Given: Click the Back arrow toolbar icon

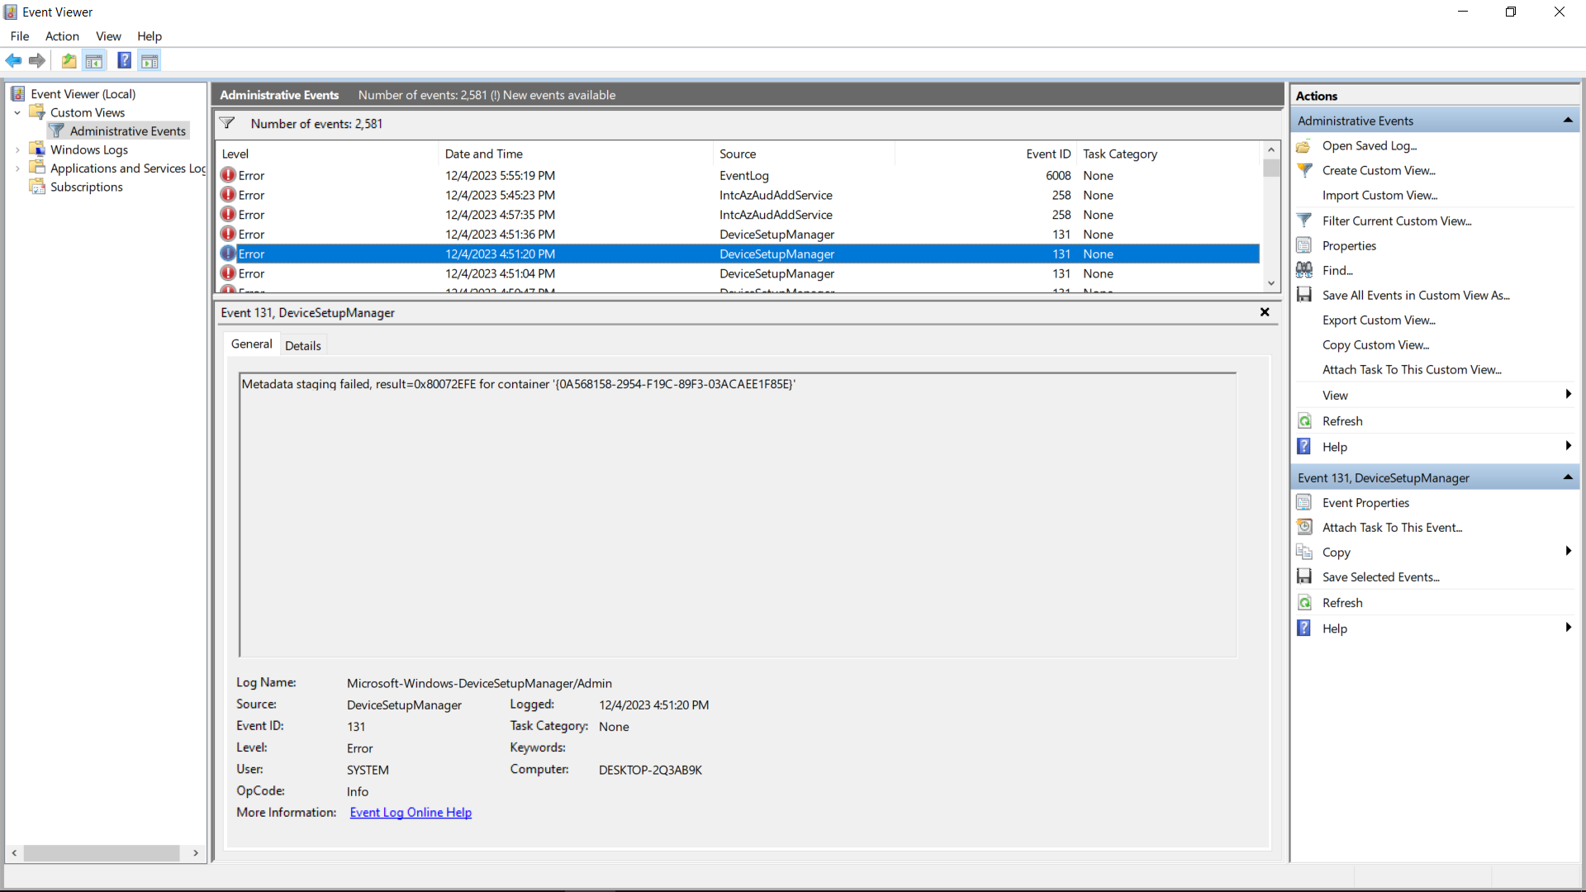Looking at the screenshot, I should 13,60.
